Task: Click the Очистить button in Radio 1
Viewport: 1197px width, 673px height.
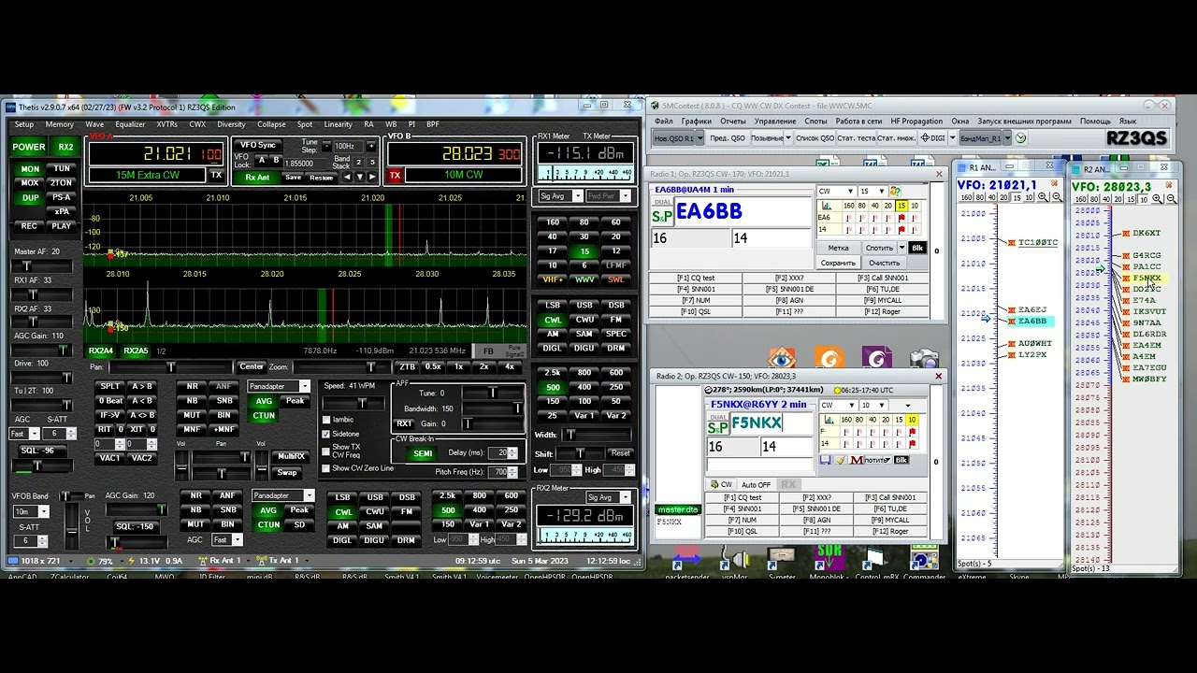Action: [884, 263]
